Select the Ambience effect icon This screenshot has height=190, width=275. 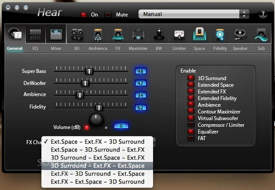98,34
